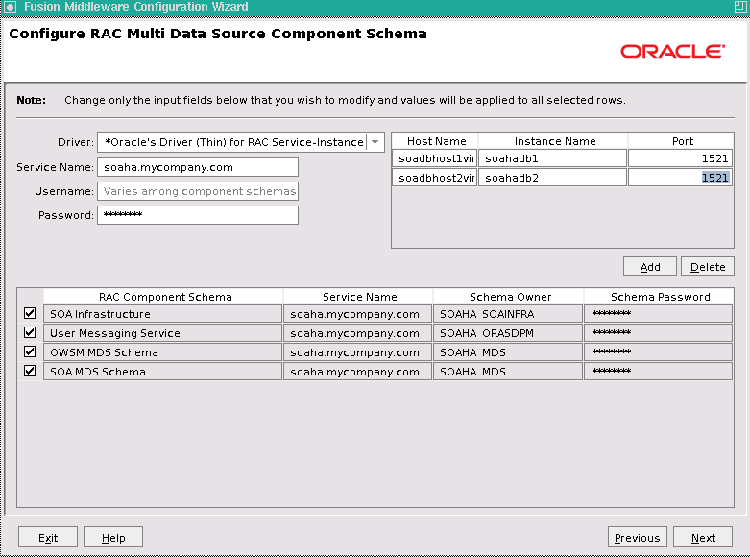
Task: Click the SOAHA_SOAINFRA schema owner cell
Action: coord(508,314)
